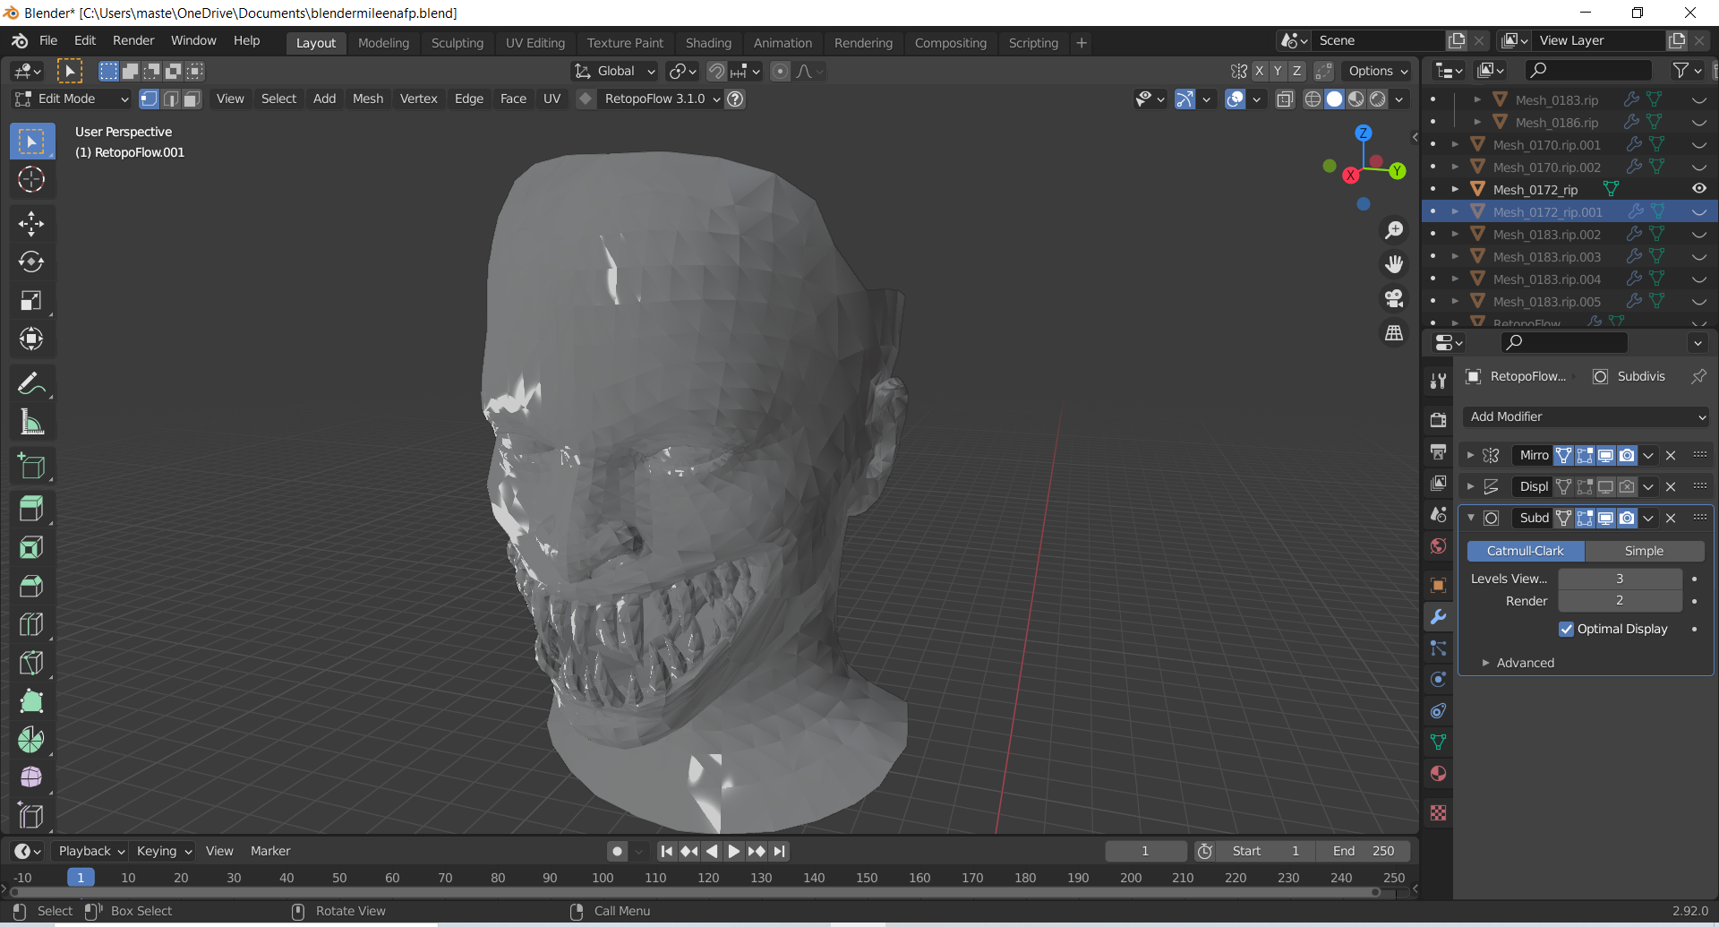
Task: Open Global transform orientation dropdown
Action: tap(616, 71)
